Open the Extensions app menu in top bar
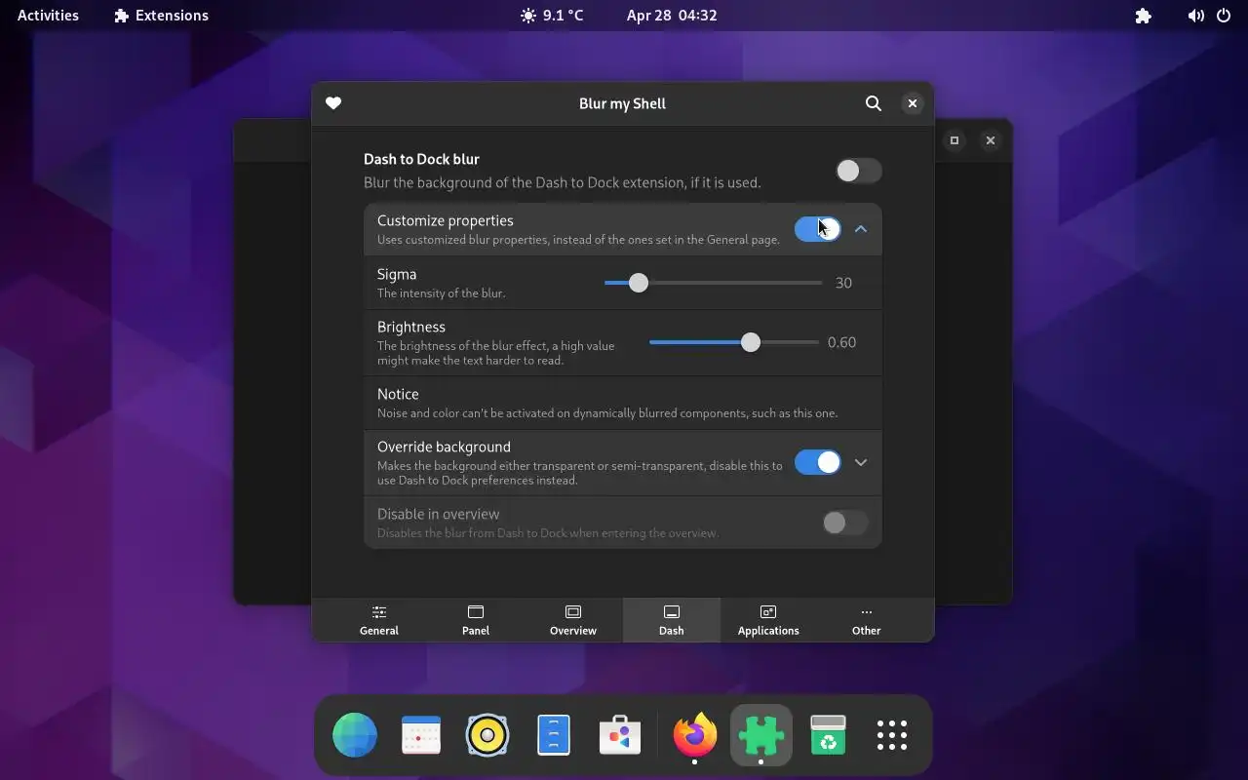 (x=161, y=16)
